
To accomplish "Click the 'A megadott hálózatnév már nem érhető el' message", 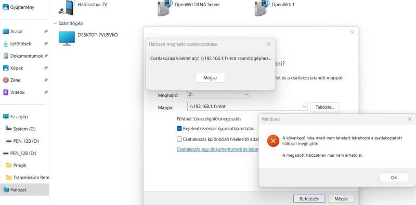I will click(322, 155).
